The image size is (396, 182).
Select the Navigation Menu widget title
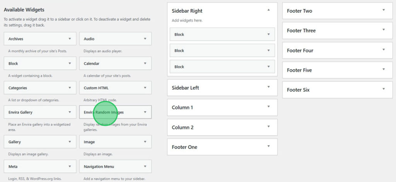[99, 167]
